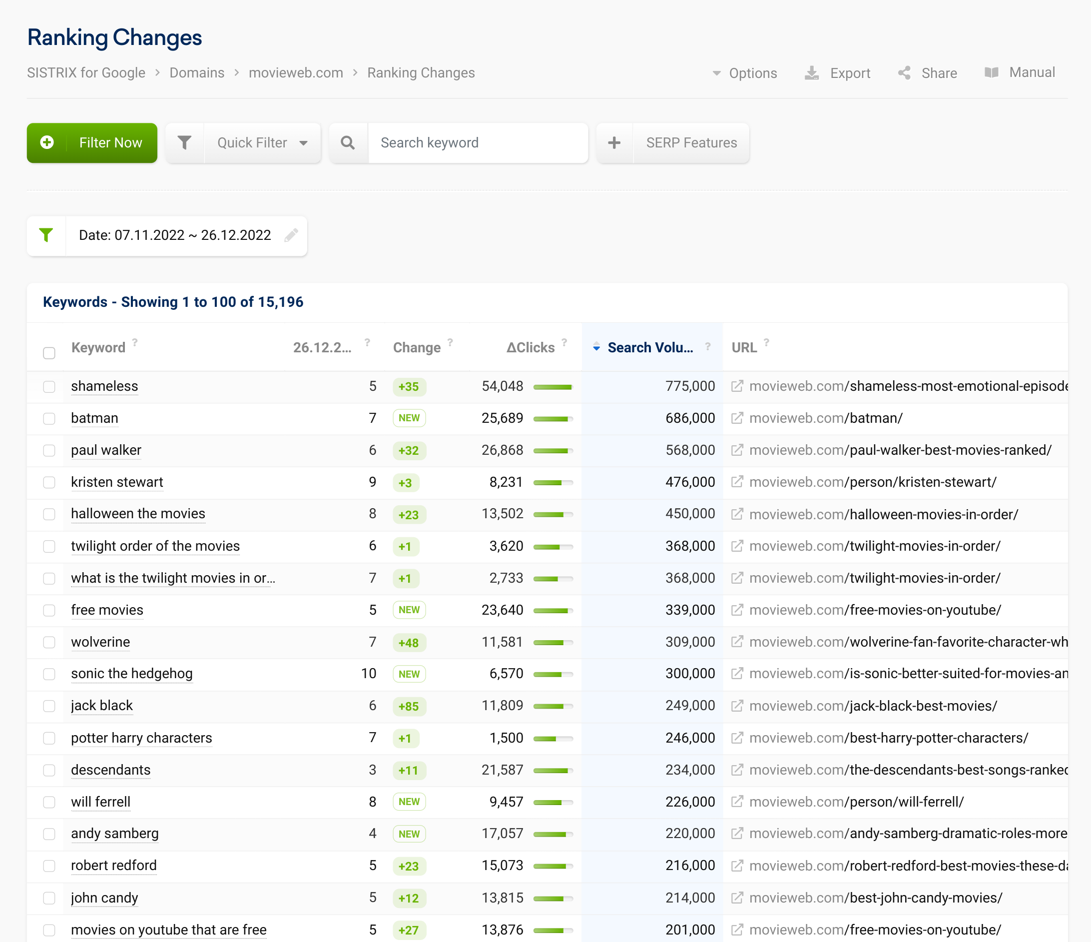Viewport: 1091px width, 942px height.
Task: Click help question mark next to ΔClicks header
Action: [x=564, y=342]
